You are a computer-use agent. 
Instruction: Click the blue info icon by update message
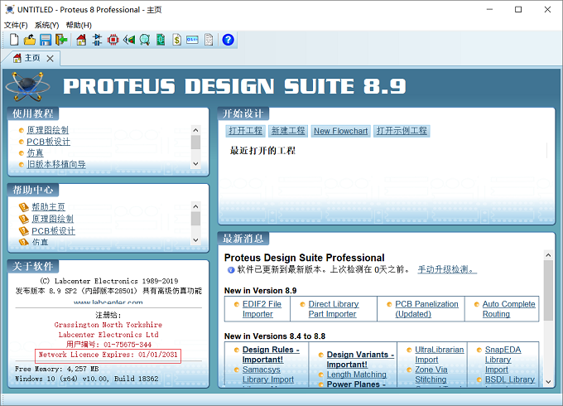[231, 270]
